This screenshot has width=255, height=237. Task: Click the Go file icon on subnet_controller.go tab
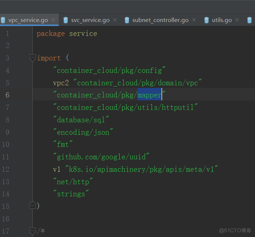click(127, 20)
